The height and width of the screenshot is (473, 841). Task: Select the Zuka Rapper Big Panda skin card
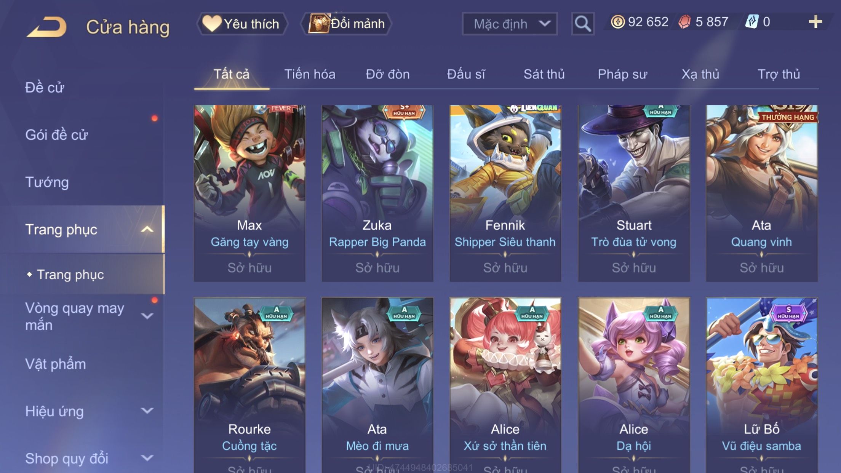[x=377, y=193]
